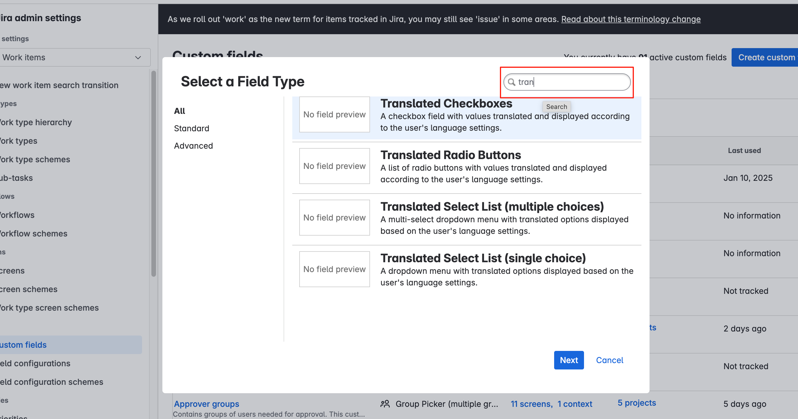
Task: Open Screens in sidebar
Action: click(x=12, y=271)
